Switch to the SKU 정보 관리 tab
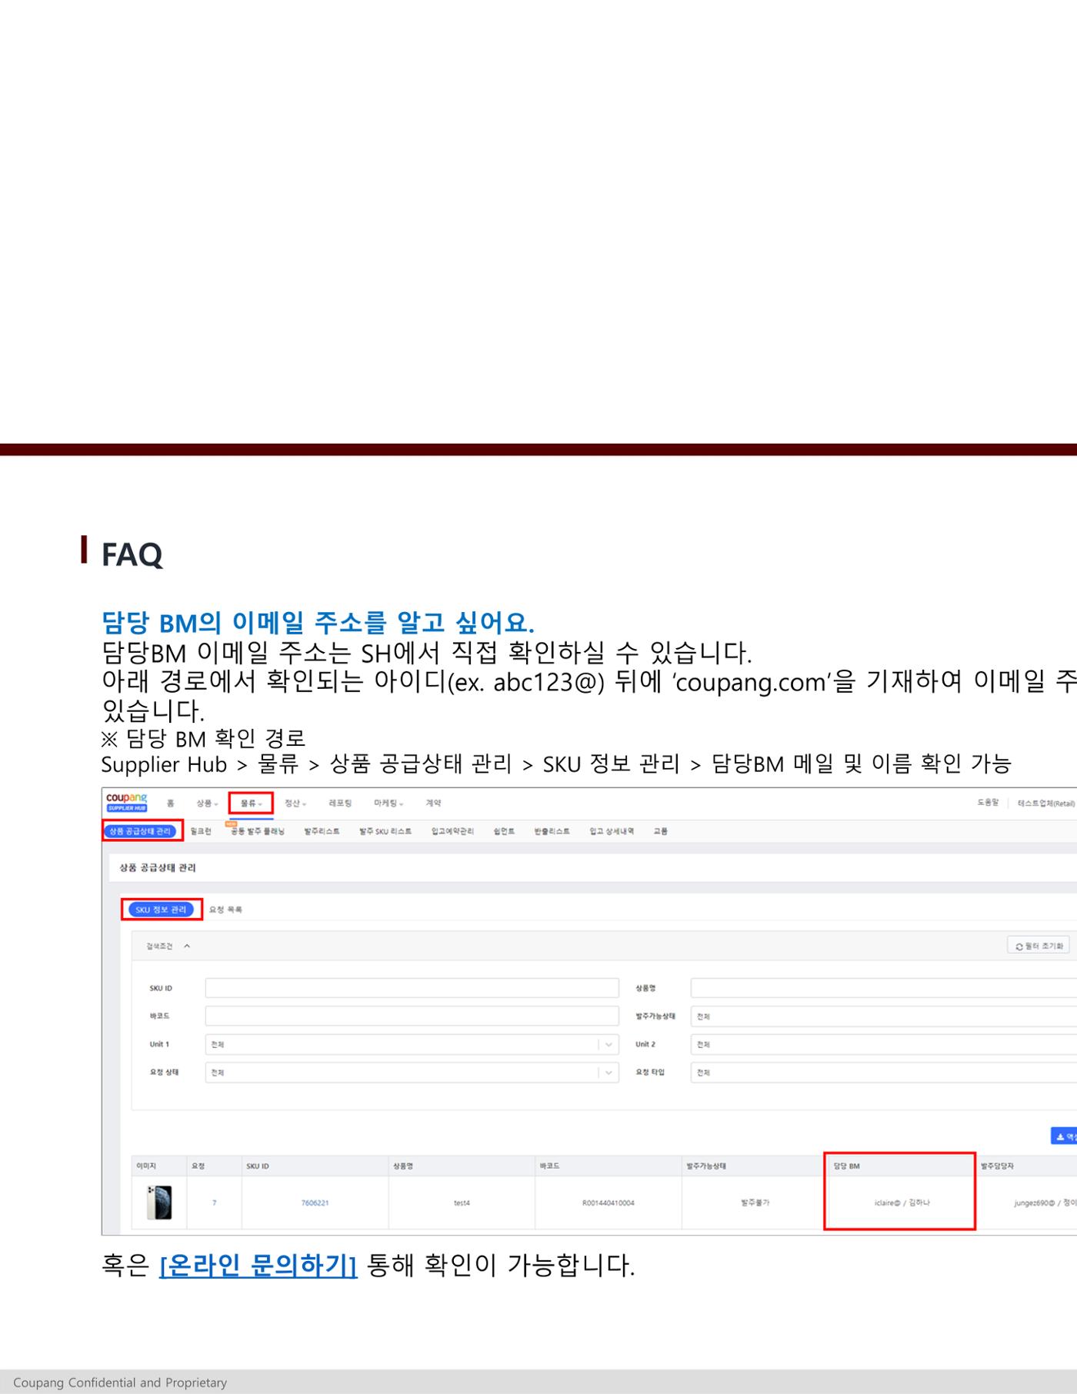This screenshot has width=1077, height=1394. (161, 910)
